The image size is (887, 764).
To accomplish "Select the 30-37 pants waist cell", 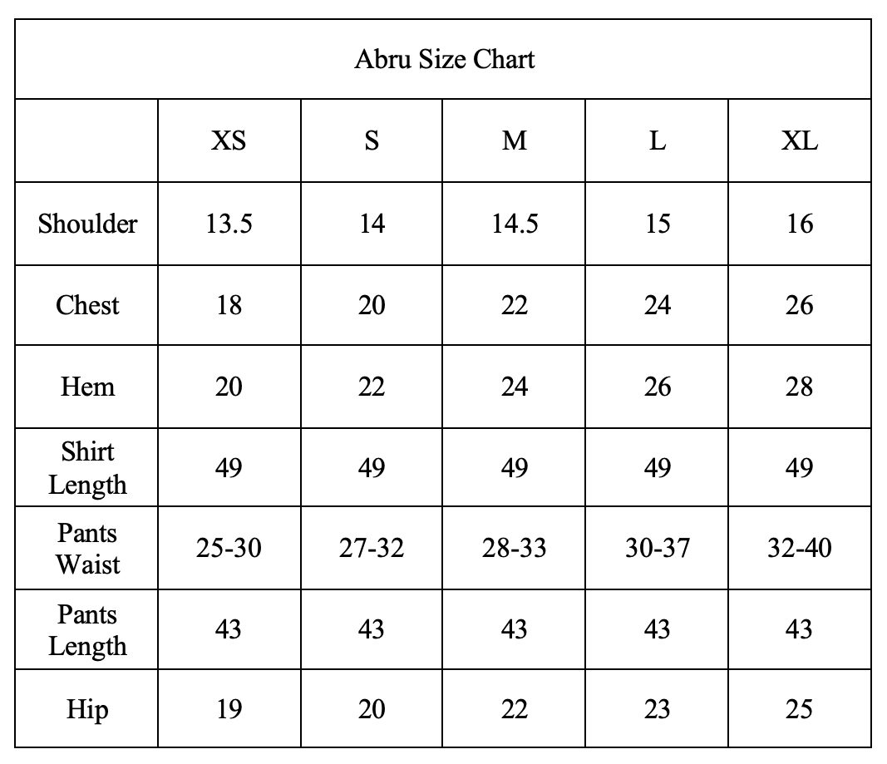I will click(657, 549).
